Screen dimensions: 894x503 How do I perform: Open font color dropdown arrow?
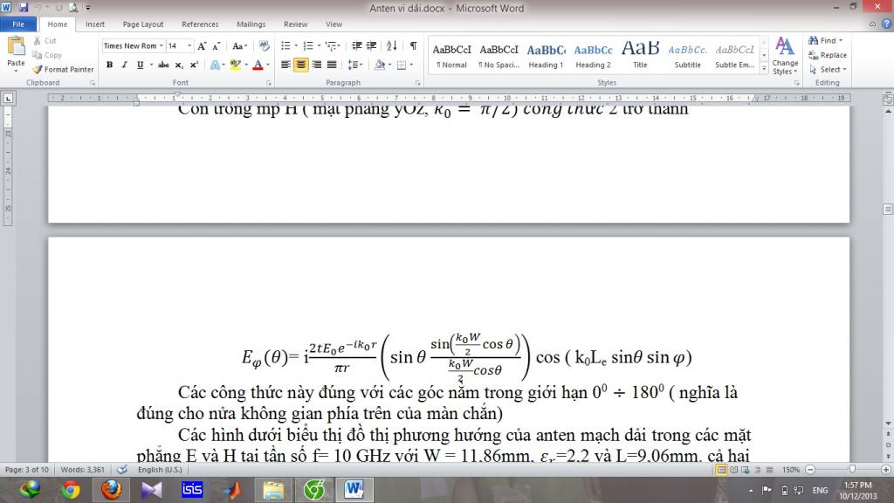click(x=268, y=65)
